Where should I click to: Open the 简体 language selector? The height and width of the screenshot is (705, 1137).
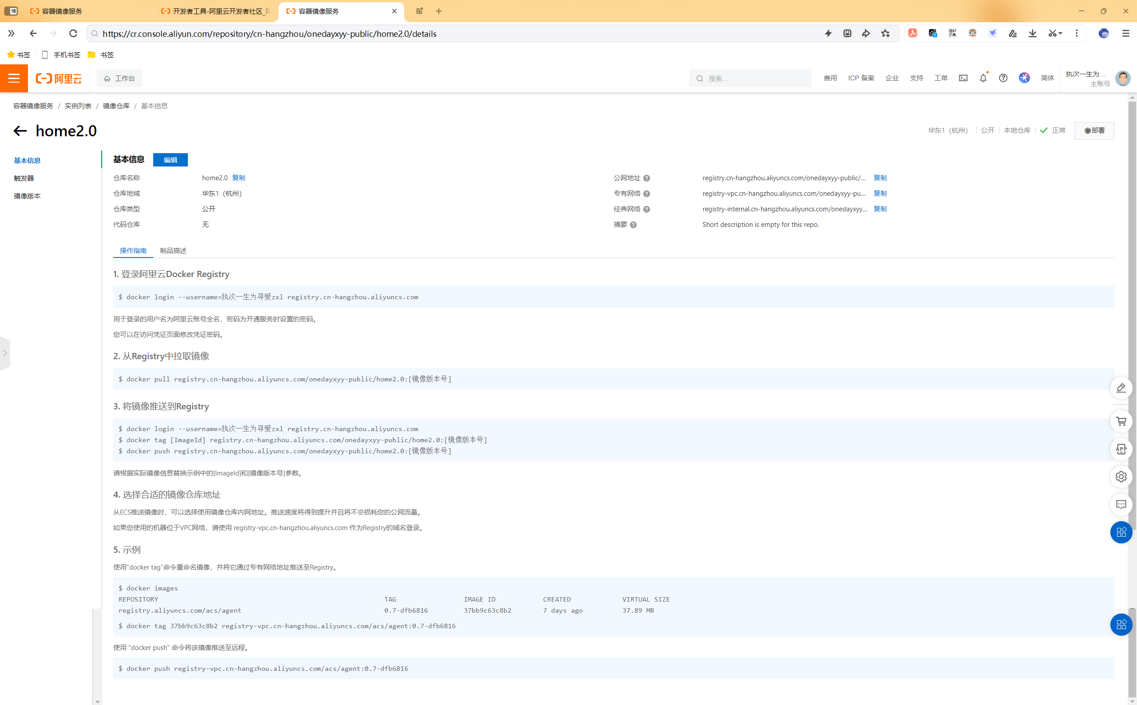[1047, 78]
